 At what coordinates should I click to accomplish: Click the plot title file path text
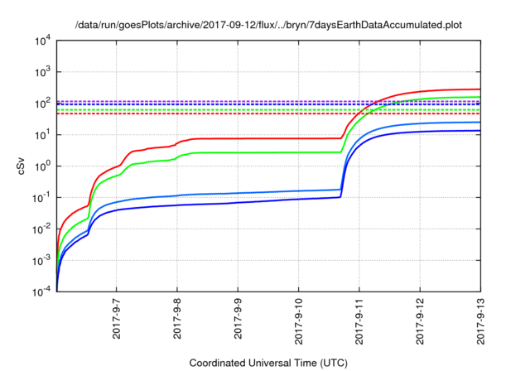click(x=268, y=25)
